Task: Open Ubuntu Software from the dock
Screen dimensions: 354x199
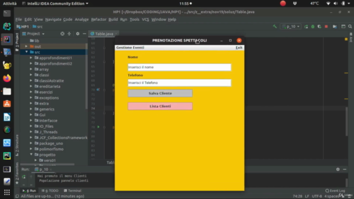Action: [x=7, y=104]
